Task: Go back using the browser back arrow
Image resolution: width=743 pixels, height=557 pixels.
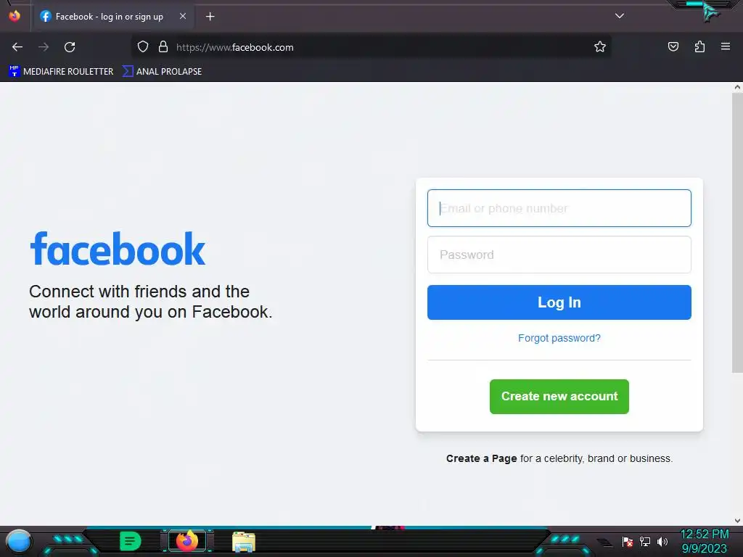Action: tap(17, 47)
